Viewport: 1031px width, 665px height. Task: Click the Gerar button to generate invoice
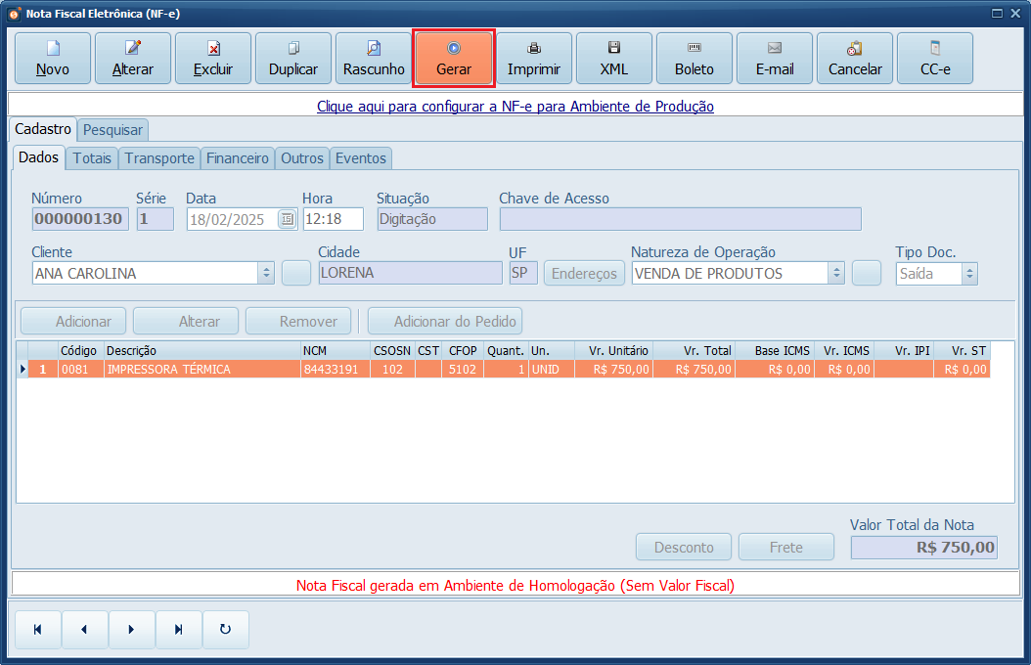point(454,58)
